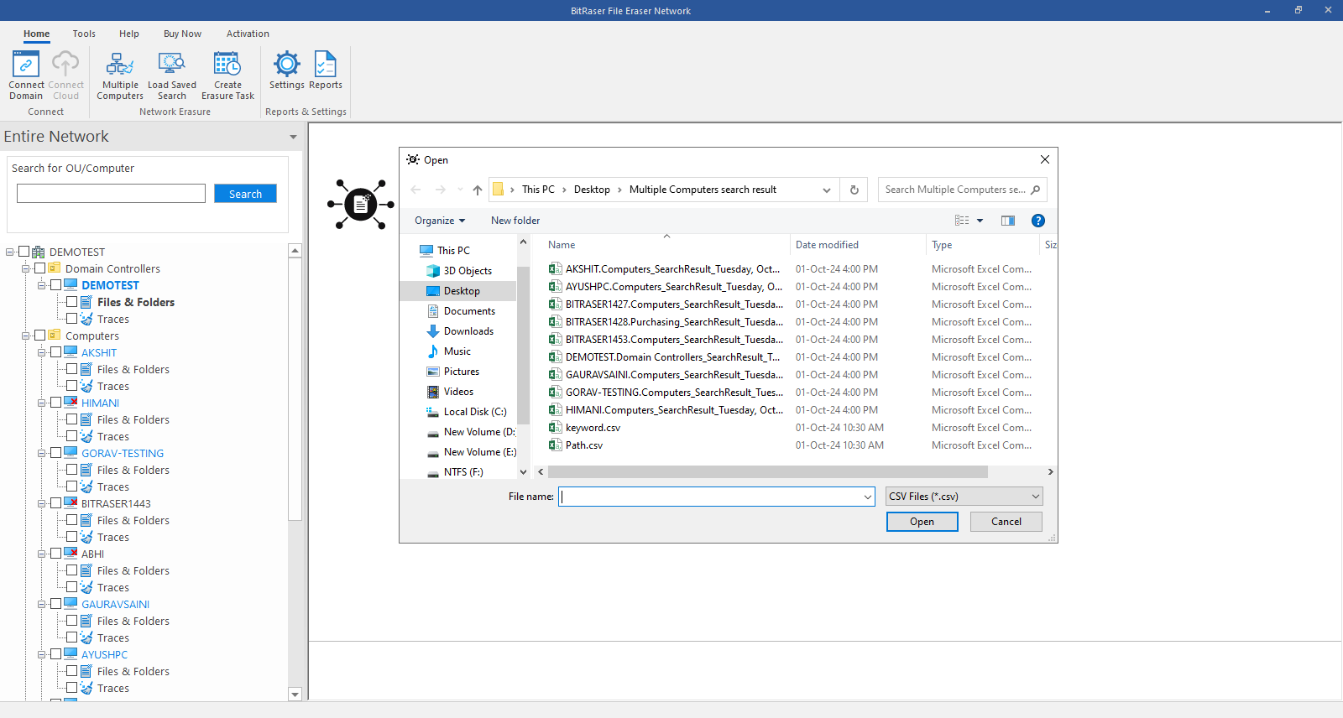Toggle the preview pane in Open dialog
The height and width of the screenshot is (718, 1343).
1008,221
